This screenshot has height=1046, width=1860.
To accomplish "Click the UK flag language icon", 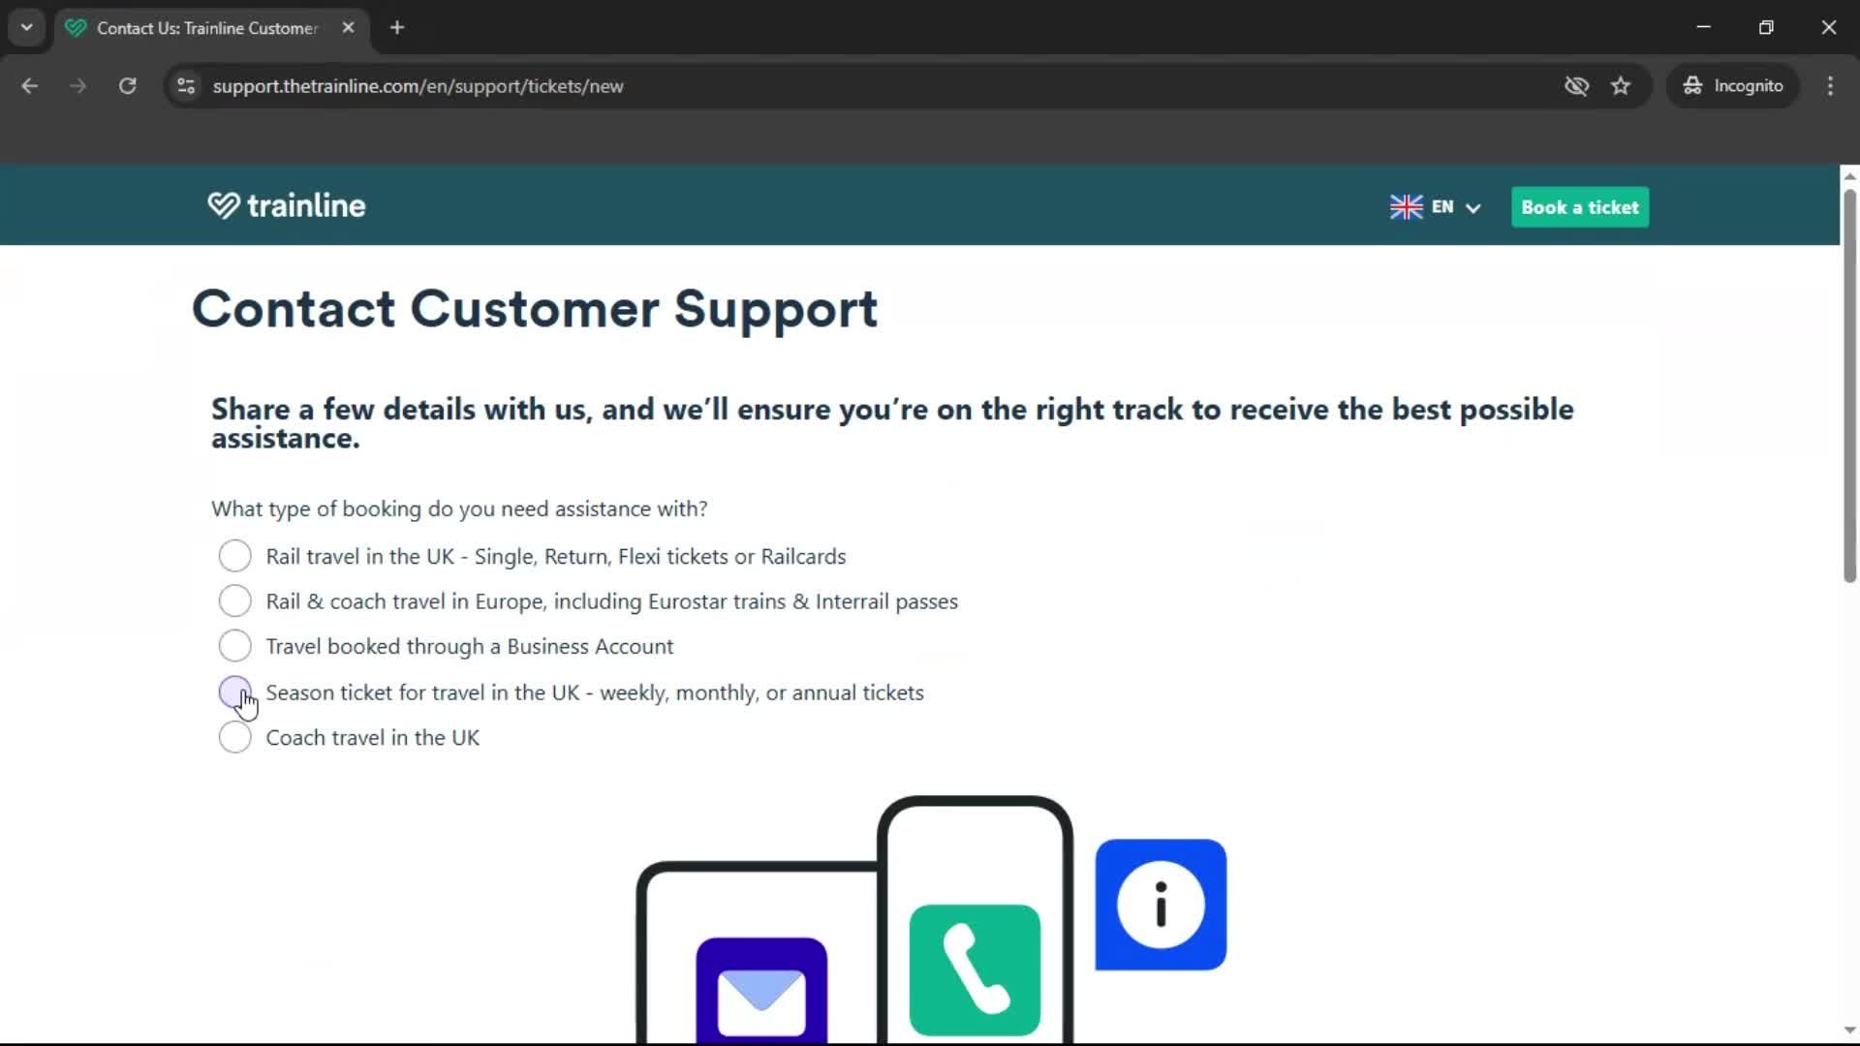I will [1405, 206].
